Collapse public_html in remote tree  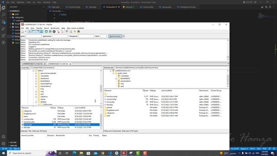[113, 73]
